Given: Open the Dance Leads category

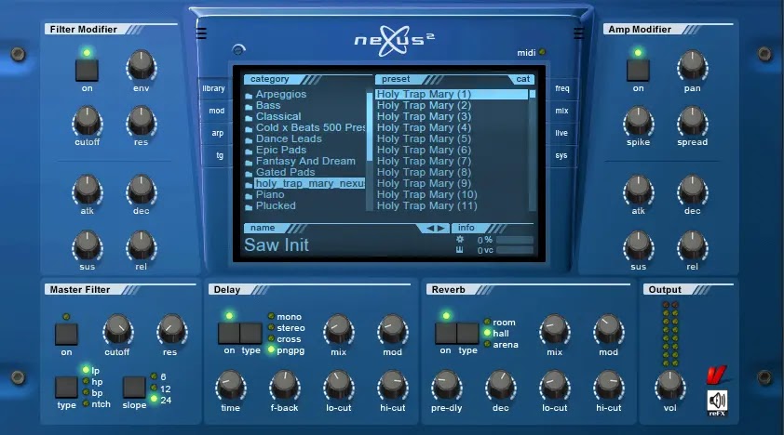Looking at the screenshot, I should point(289,138).
